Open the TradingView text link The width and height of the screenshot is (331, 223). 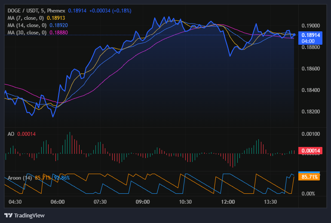(29, 215)
